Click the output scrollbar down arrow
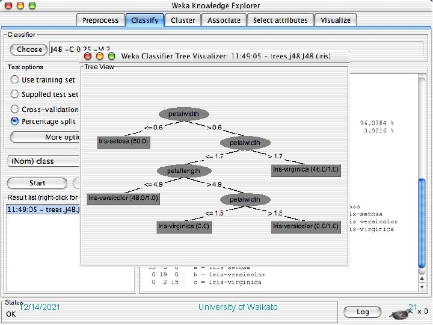 [422, 287]
